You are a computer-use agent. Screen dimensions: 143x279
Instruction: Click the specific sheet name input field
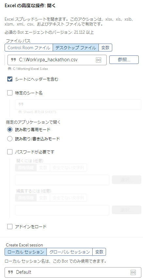(x=78, y=105)
